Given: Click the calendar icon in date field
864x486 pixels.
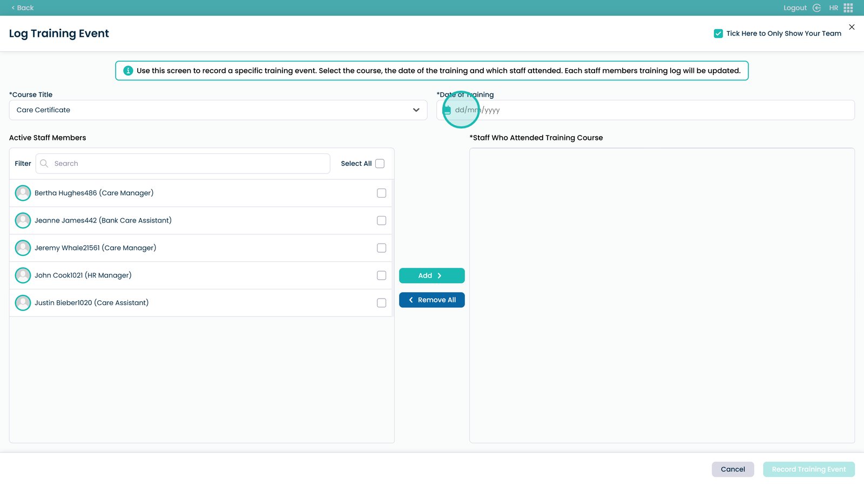Looking at the screenshot, I should 447,110.
